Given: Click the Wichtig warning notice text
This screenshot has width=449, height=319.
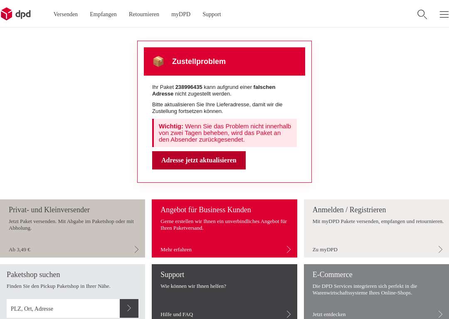Looking at the screenshot, I should [x=225, y=133].
